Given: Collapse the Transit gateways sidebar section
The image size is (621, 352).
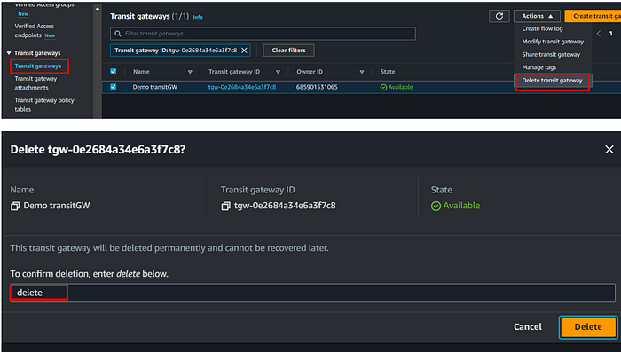Looking at the screenshot, I should (9, 53).
